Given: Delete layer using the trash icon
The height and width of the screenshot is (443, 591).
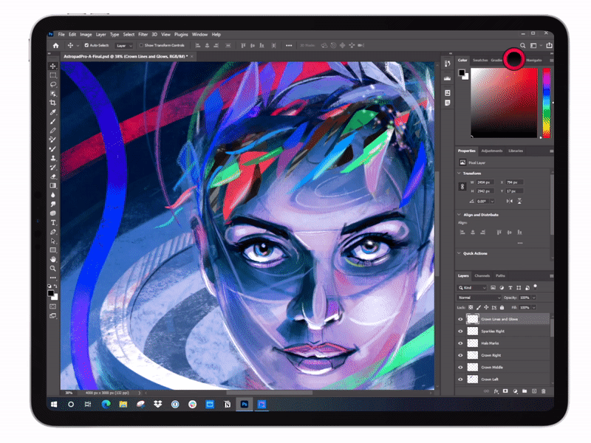Looking at the screenshot, I should (x=543, y=391).
